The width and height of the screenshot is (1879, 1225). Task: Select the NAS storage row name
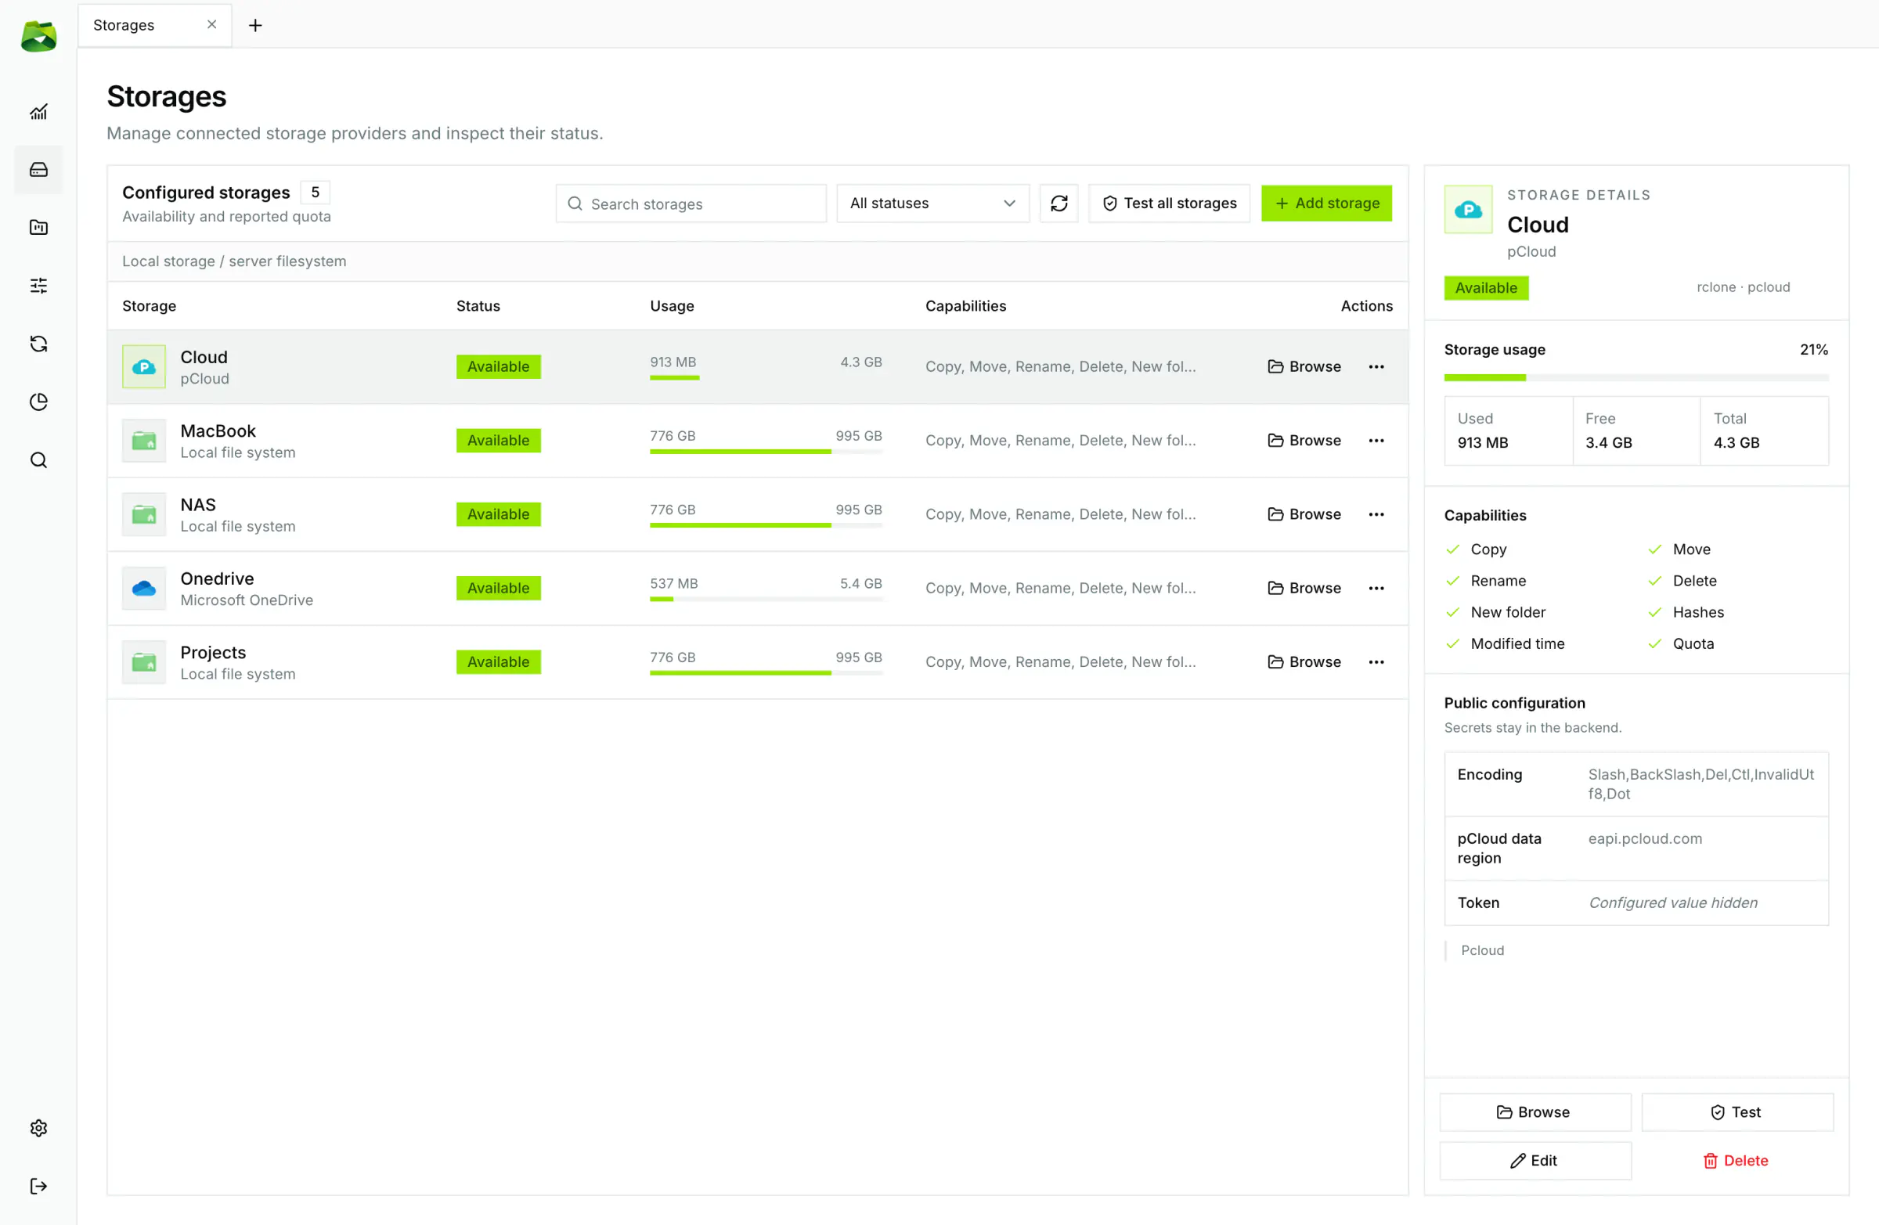[x=198, y=505]
